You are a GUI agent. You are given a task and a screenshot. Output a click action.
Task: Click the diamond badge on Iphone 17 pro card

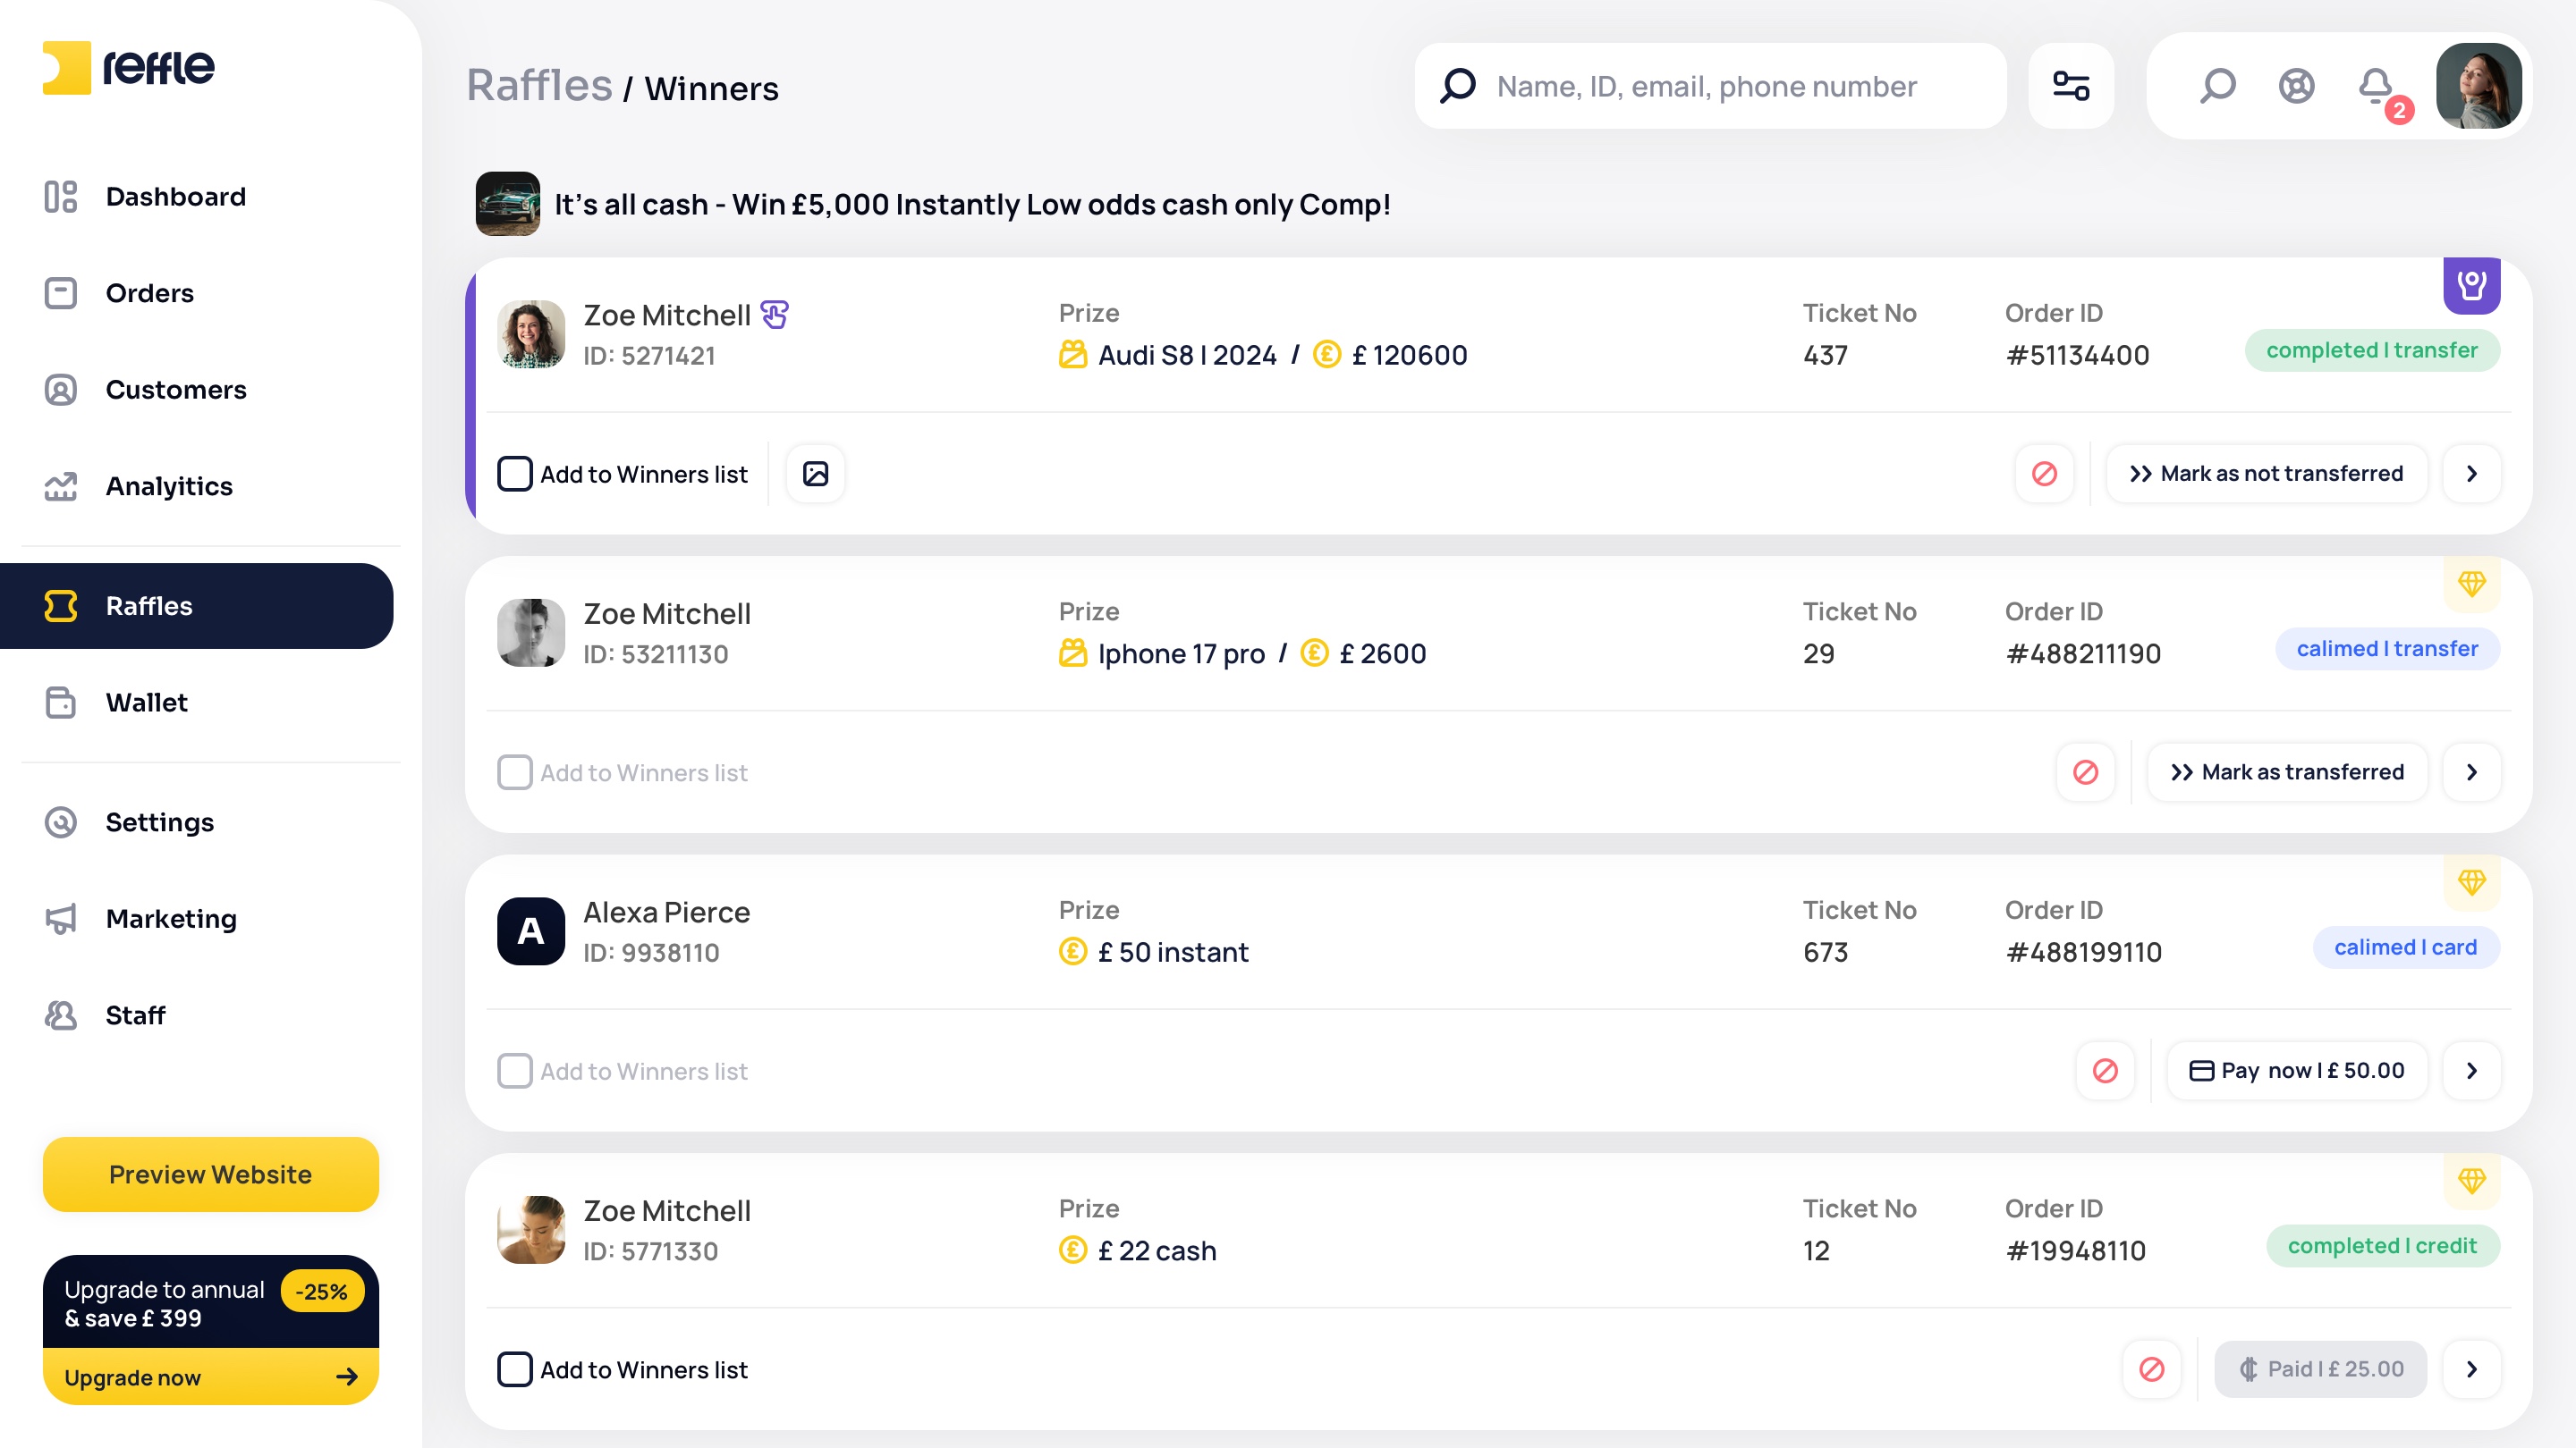click(2472, 584)
